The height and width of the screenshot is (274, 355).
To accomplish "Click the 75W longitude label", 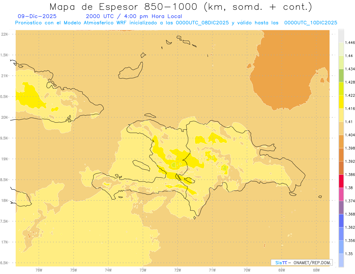I will 73,270.
